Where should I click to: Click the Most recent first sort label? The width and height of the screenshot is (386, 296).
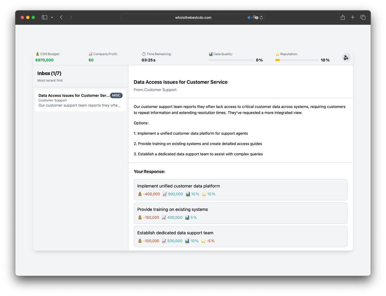coord(50,81)
